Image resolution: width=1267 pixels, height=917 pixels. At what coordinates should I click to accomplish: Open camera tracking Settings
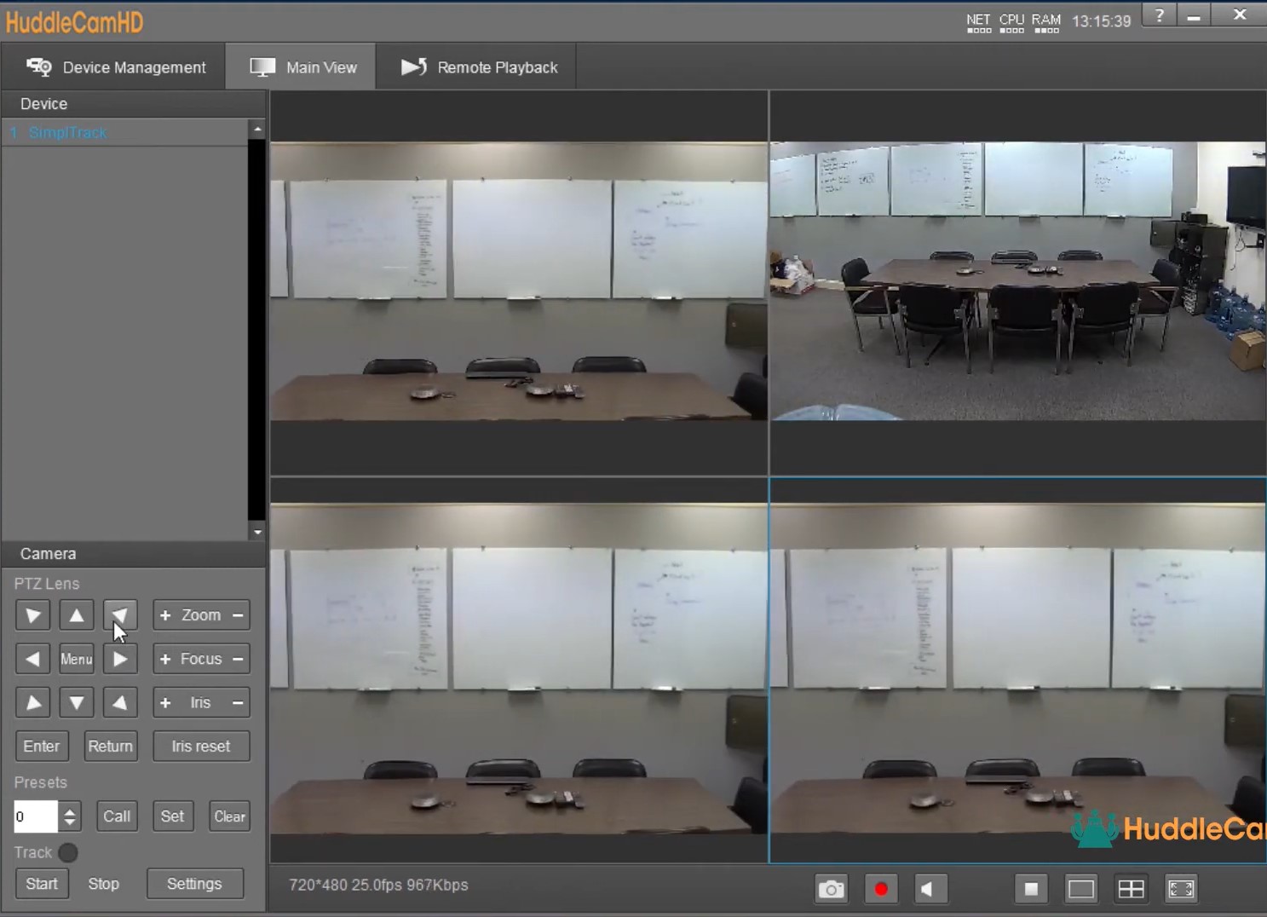click(x=194, y=884)
